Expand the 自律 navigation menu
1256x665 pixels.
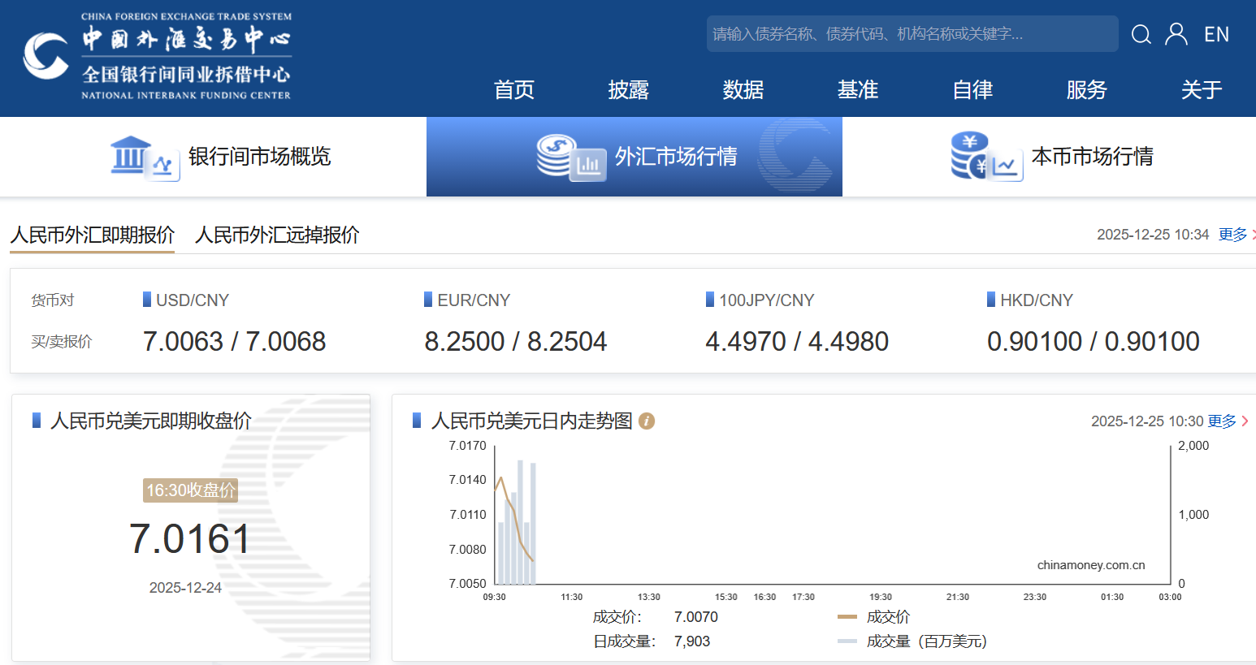[972, 89]
